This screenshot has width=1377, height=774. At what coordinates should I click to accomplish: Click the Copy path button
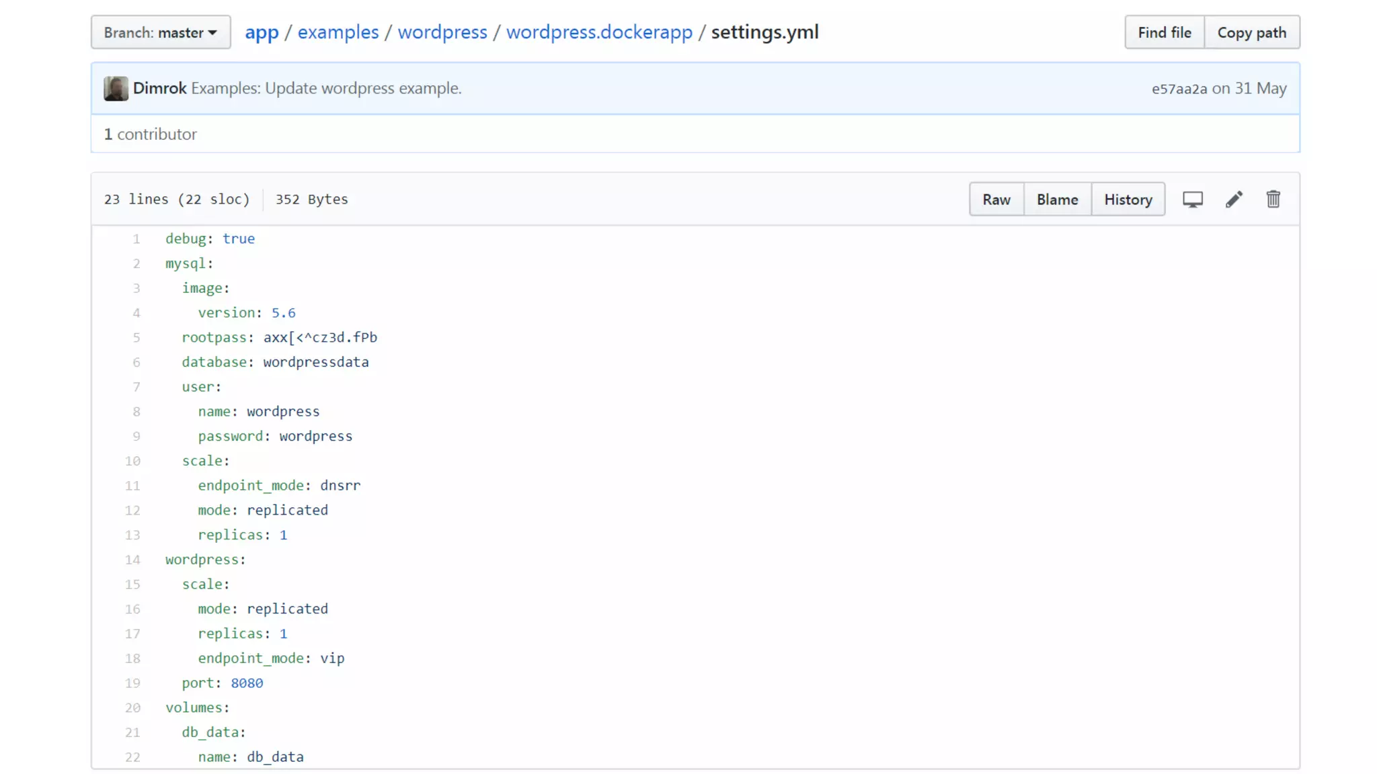coord(1251,32)
